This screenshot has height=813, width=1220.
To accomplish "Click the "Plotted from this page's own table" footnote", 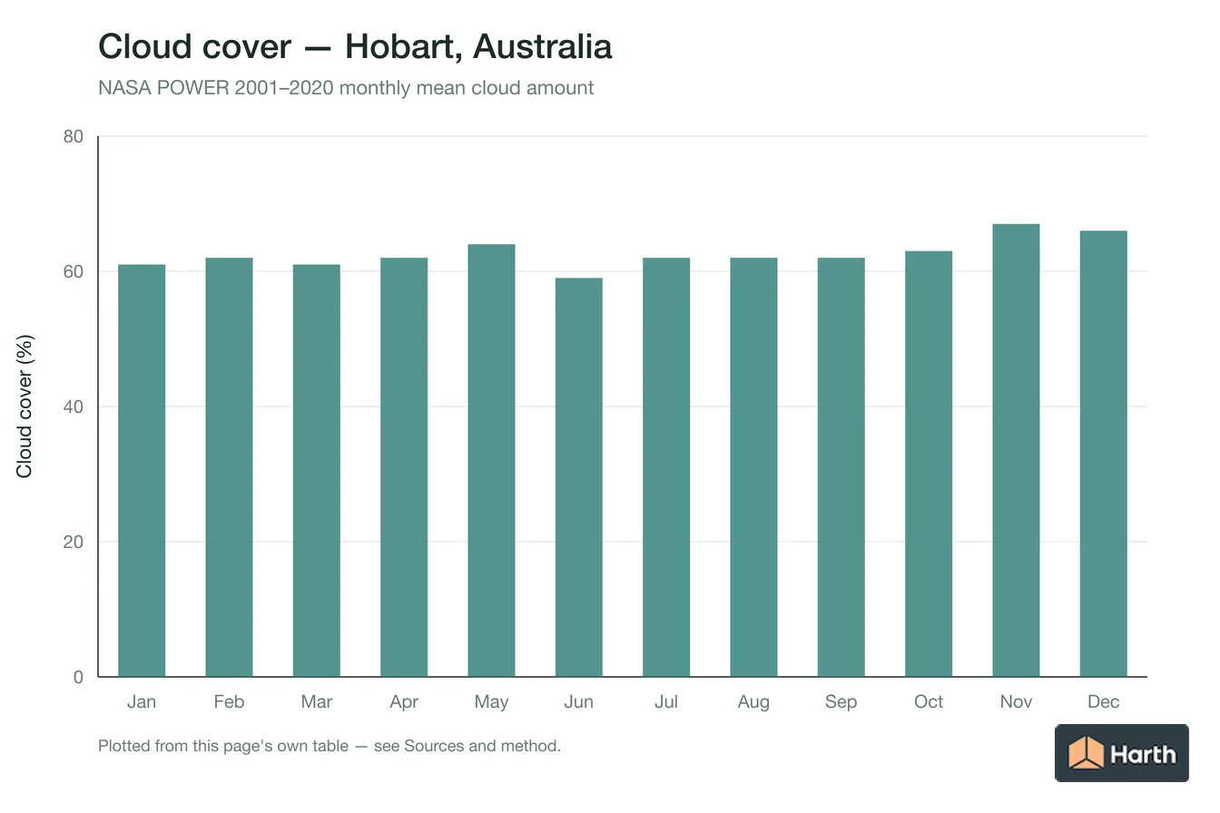I will click(x=330, y=747).
